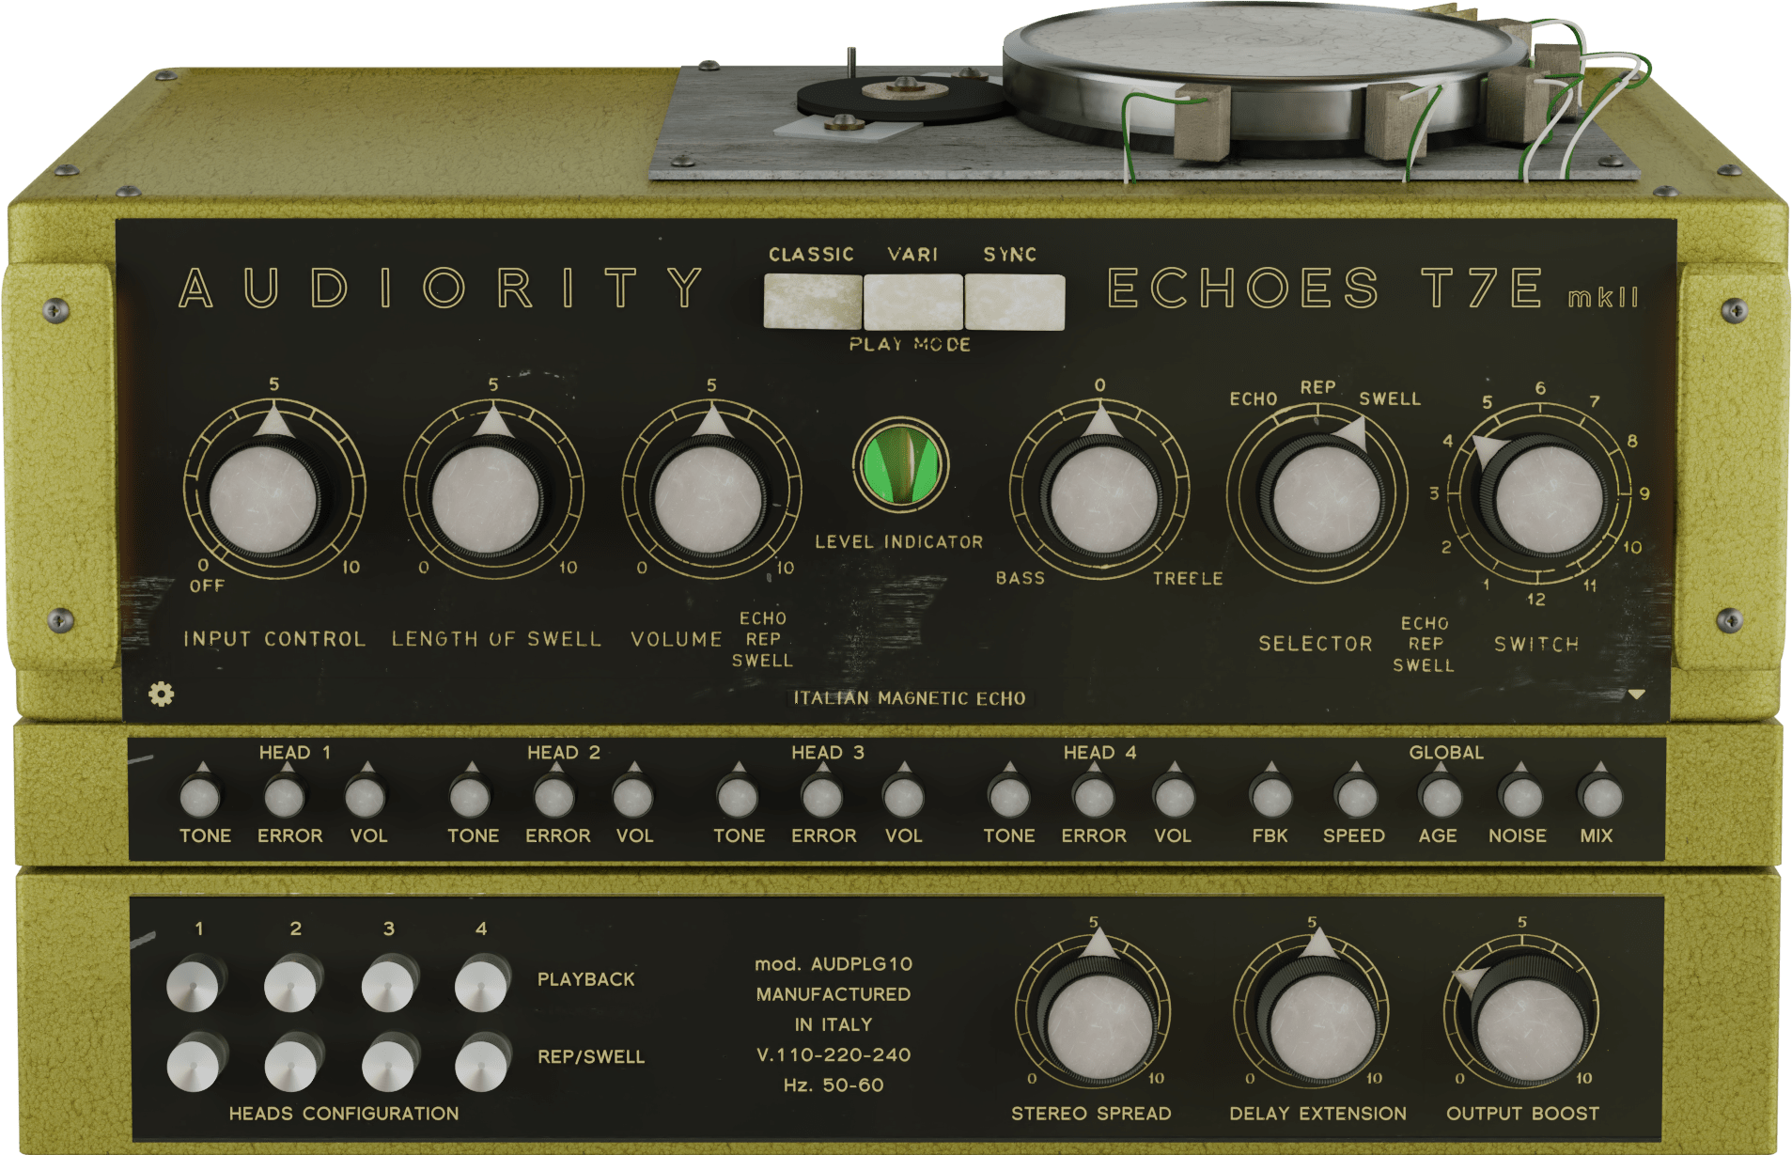This screenshot has height=1155, width=1792.
Task: Adjust Head 4 TONE knob
Action: 1009,795
